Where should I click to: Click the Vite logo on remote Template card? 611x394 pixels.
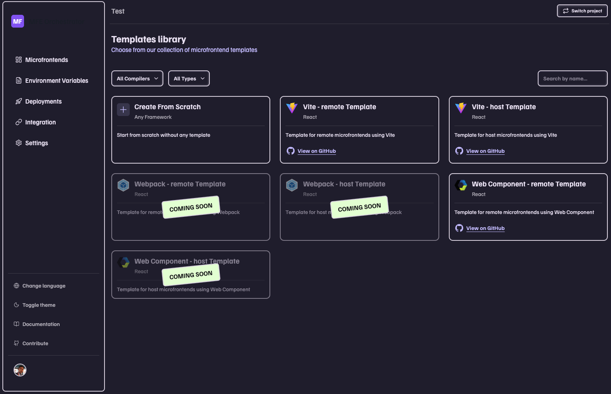click(292, 108)
